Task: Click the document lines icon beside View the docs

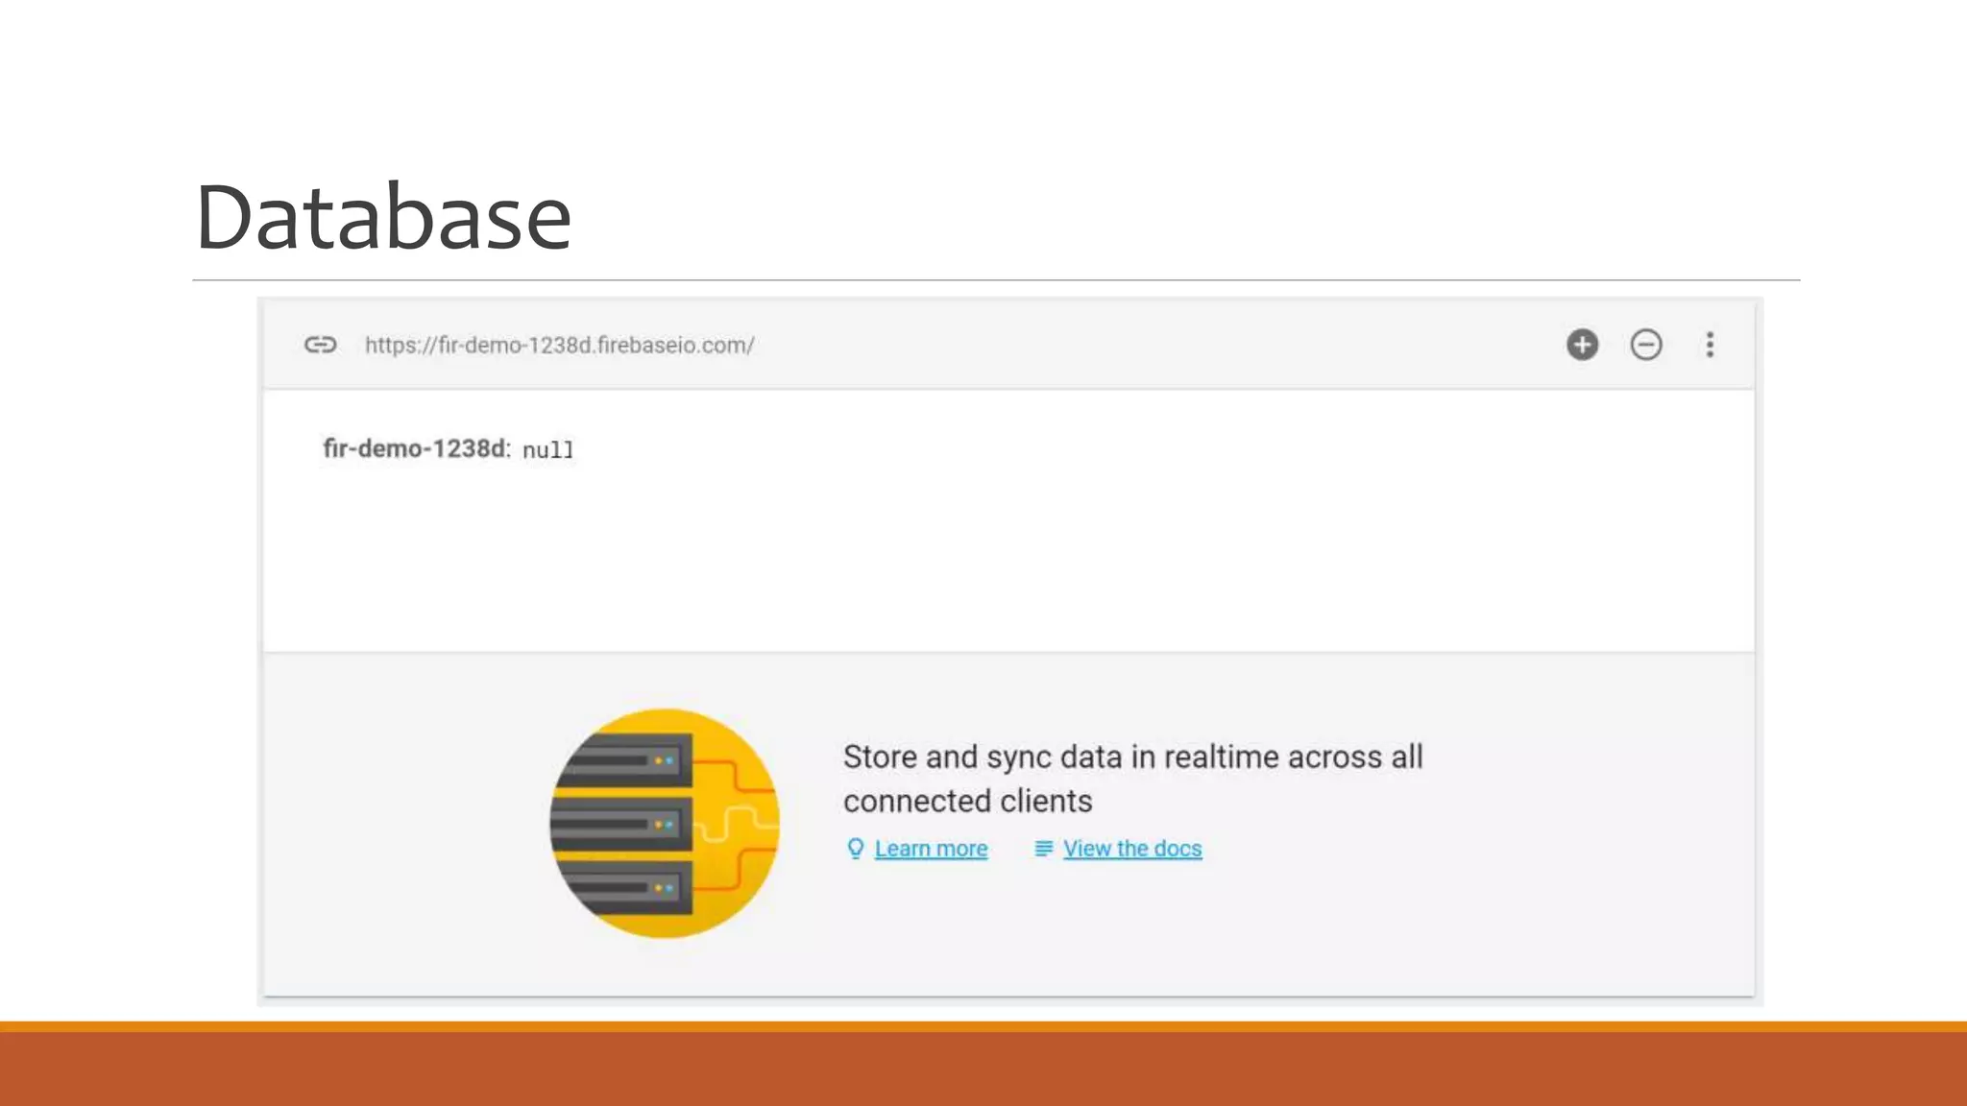Action: (x=1043, y=849)
